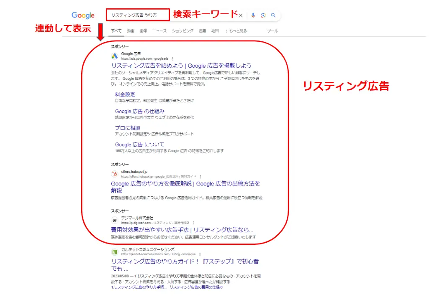Click Google Ads logo favicon
Viewport: 432px width, 297px height.
[115, 56]
